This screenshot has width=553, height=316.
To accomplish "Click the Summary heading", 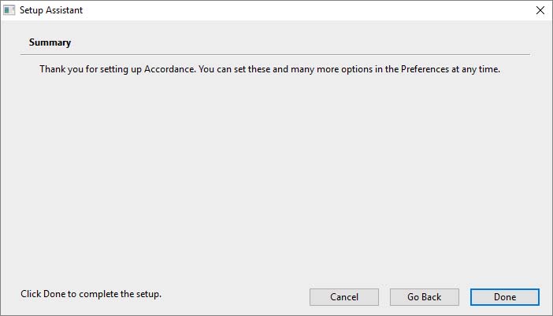I will (50, 42).
